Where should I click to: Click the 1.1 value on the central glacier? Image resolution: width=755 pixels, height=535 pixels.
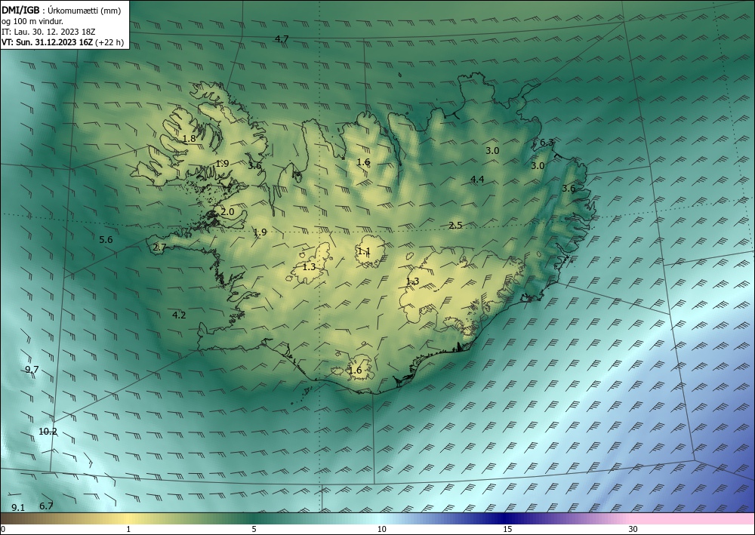(x=364, y=251)
